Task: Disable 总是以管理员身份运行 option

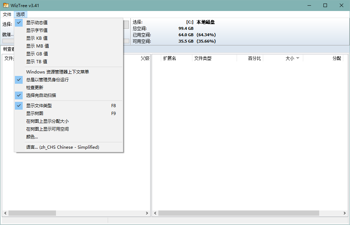Action: (x=47, y=79)
